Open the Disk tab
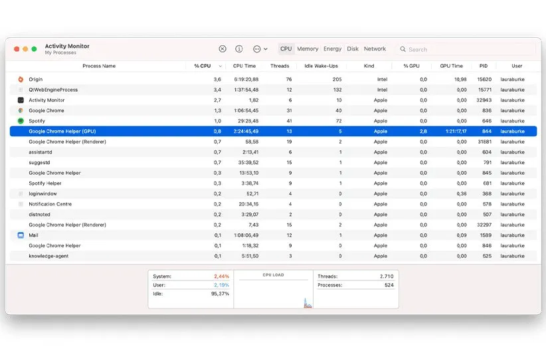Screen dimensions: 546x347 coord(353,49)
